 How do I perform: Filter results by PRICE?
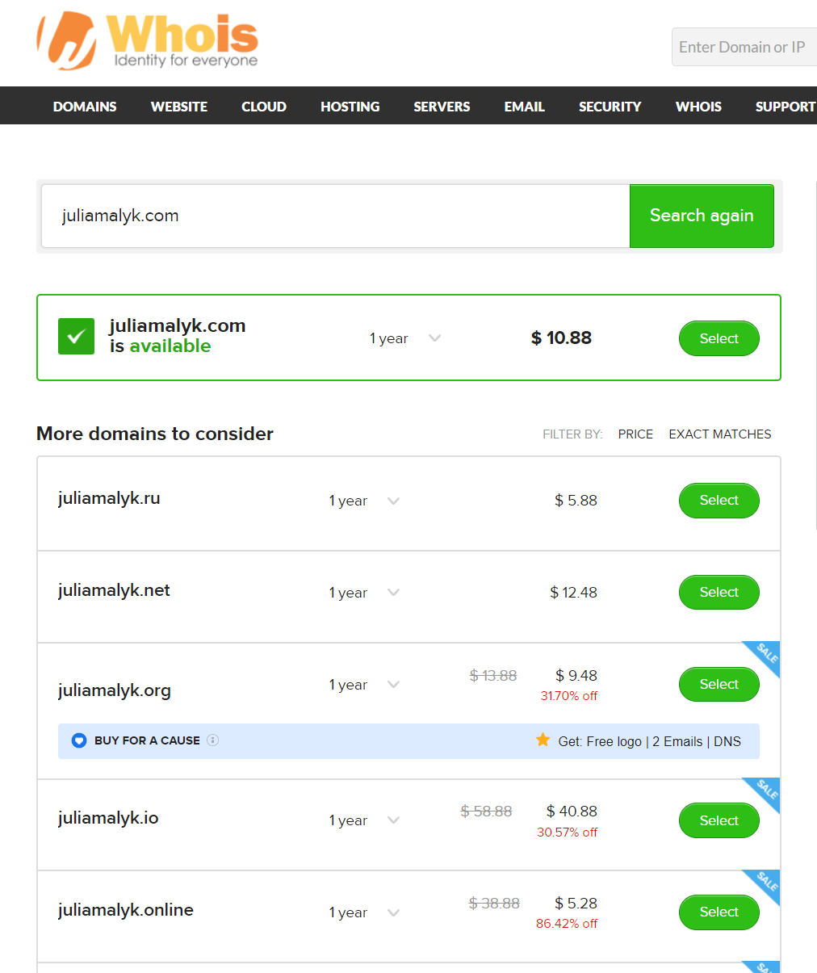(635, 434)
